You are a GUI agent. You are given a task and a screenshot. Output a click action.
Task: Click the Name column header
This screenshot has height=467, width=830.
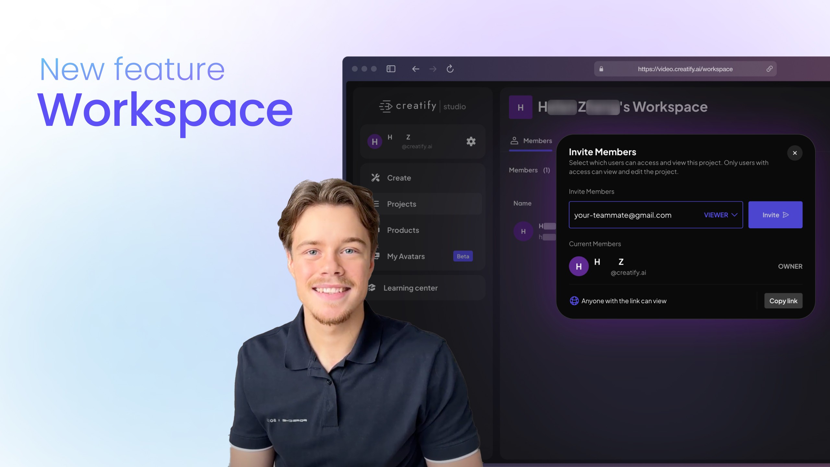coord(522,203)
